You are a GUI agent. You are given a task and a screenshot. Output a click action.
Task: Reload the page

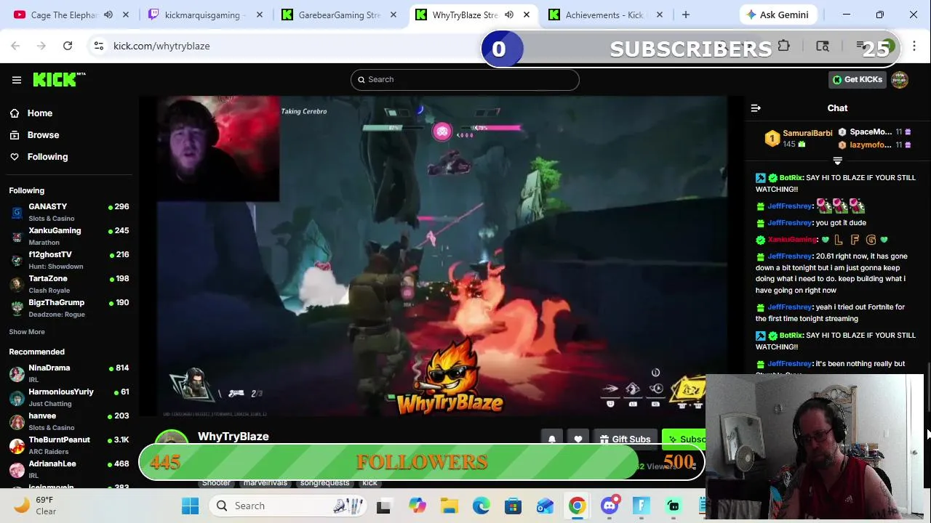click(x=68, y=46)
